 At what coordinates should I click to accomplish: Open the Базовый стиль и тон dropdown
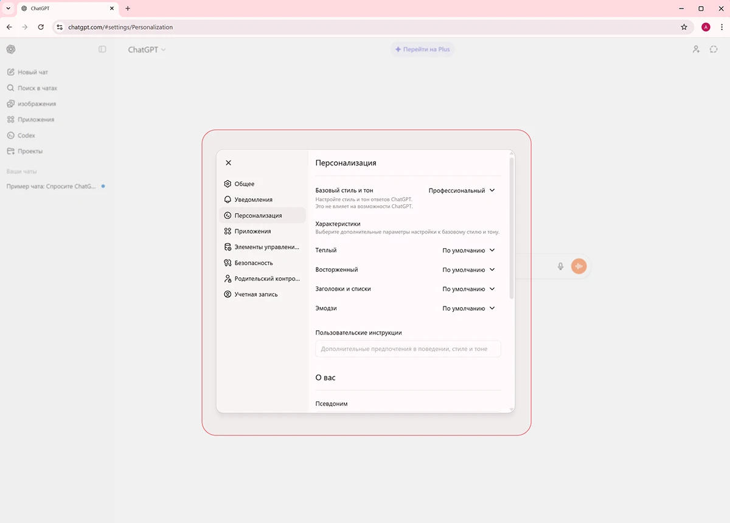(x=462, y=190)
